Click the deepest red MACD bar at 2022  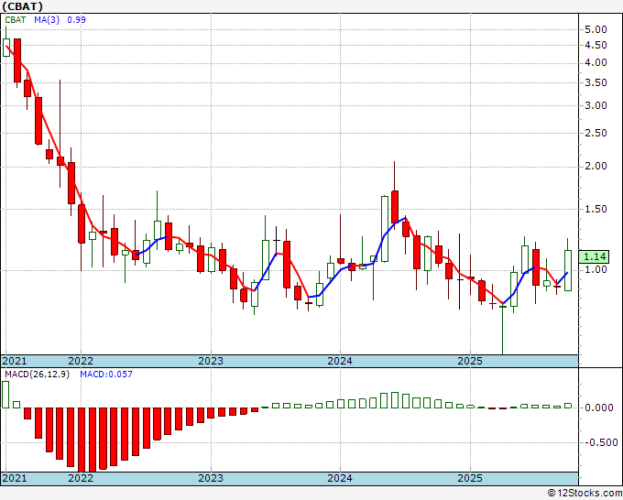pyautogui.click(x=82, y=440)
